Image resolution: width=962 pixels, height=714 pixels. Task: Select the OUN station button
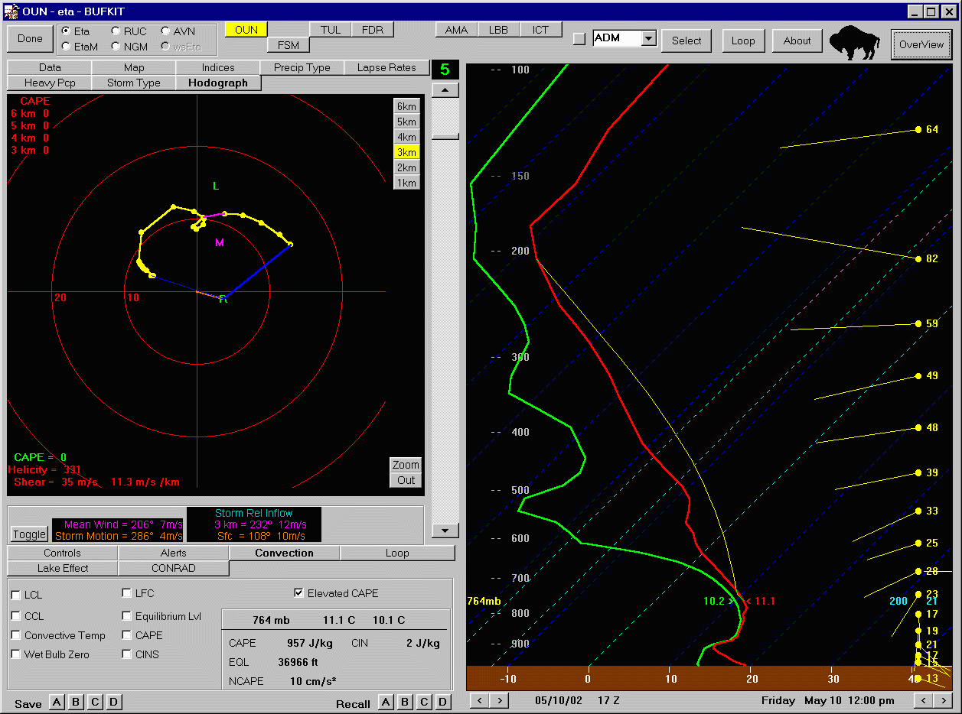click(x=246, y=30)
